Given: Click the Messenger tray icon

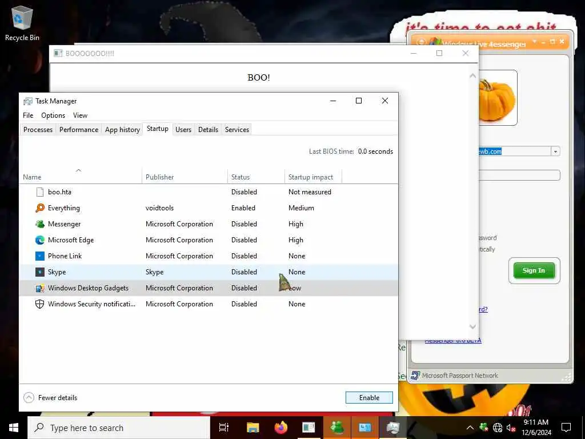Looking at the screenshot, I should click(484, 427).
